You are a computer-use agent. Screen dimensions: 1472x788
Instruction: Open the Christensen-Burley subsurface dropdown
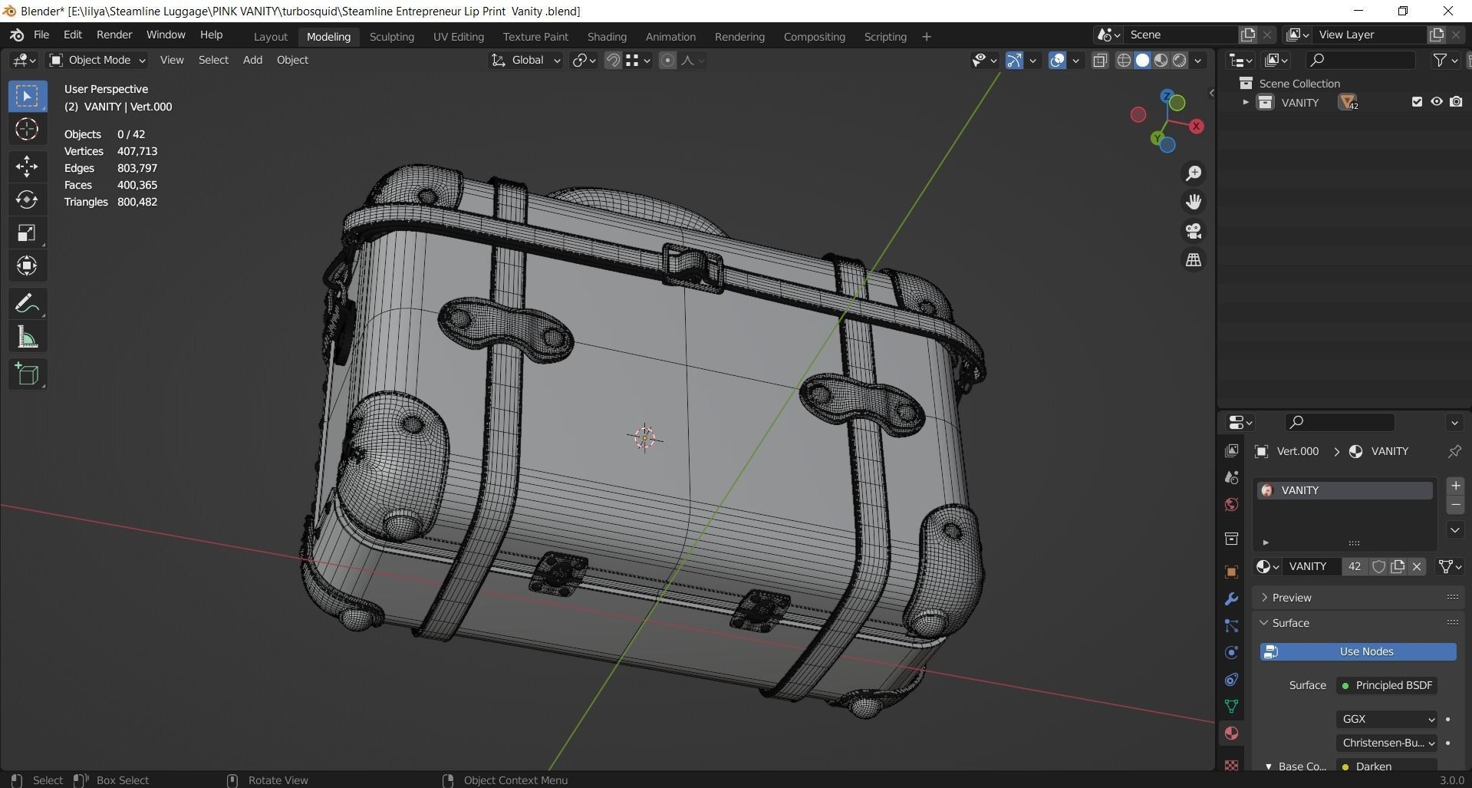(x=1387, y=743)
